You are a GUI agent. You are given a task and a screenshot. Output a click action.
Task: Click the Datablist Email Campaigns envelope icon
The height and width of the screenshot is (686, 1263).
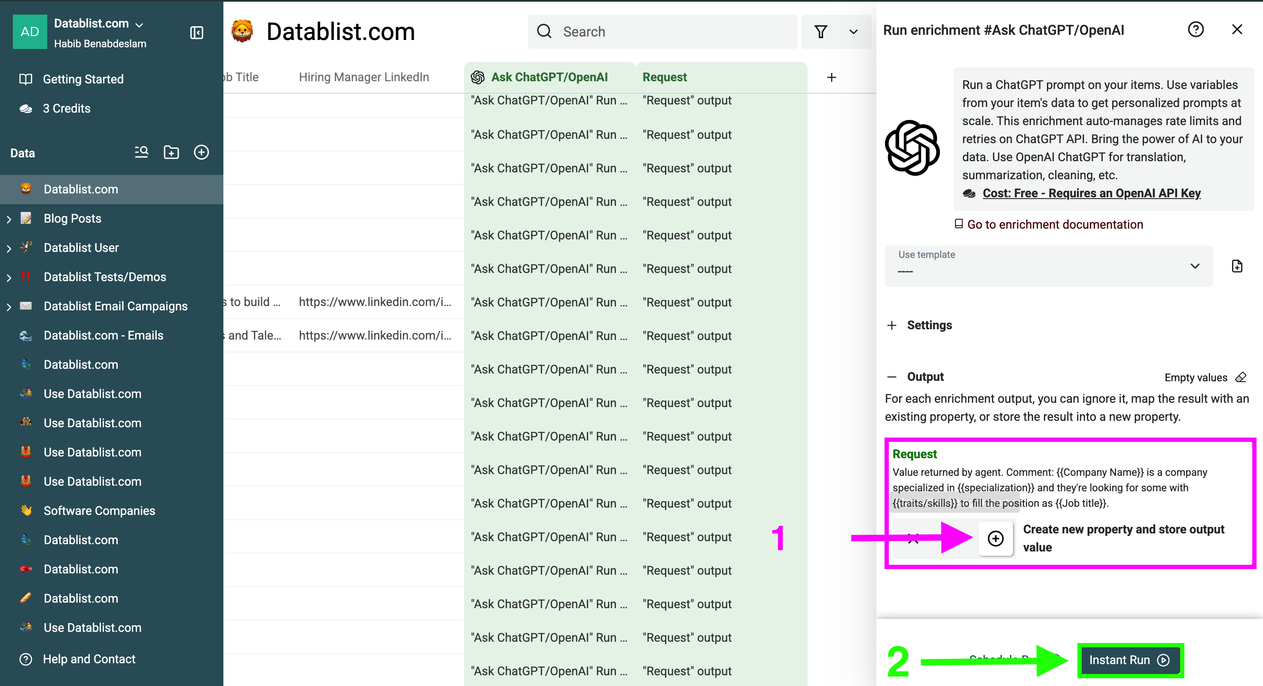click(x=26, y=306)
